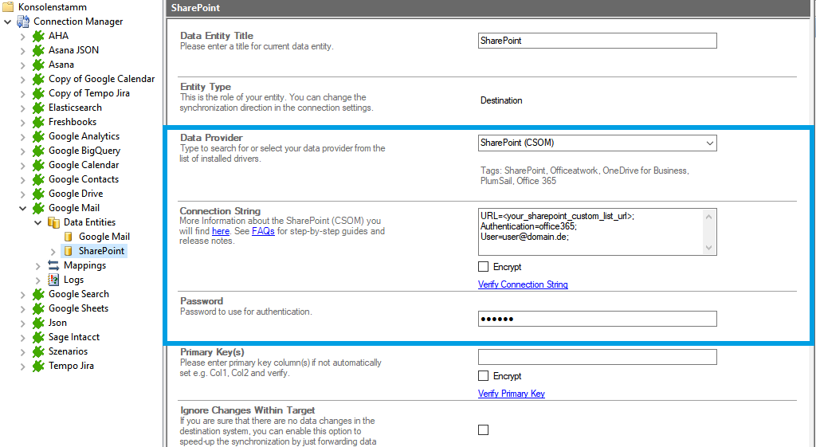Select the Tempo Jira connection
The width and height of the screenshot is (816, 447).
point(71,366)
